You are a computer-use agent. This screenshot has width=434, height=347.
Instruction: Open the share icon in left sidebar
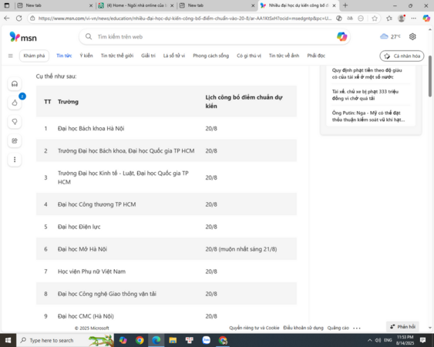[15, 140]
